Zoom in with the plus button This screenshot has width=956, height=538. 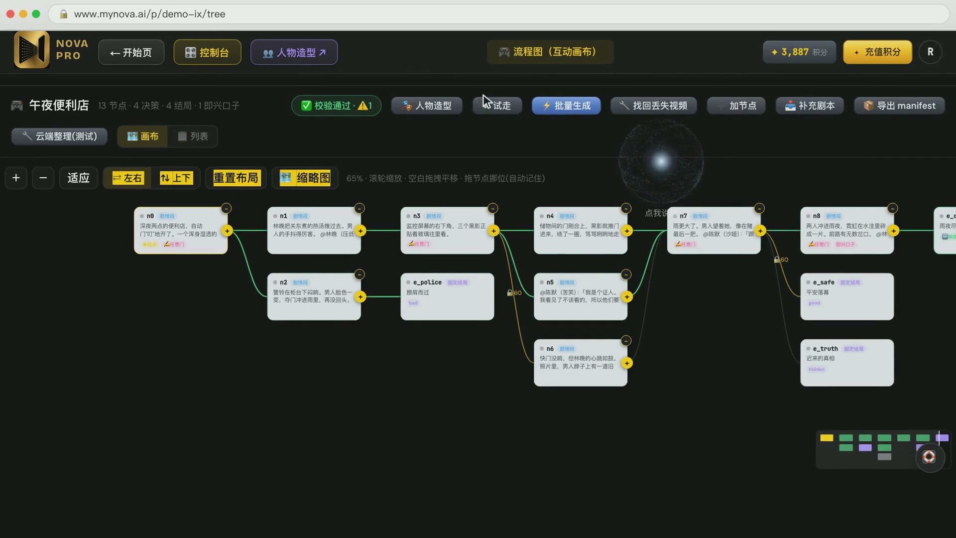[16, 178]
